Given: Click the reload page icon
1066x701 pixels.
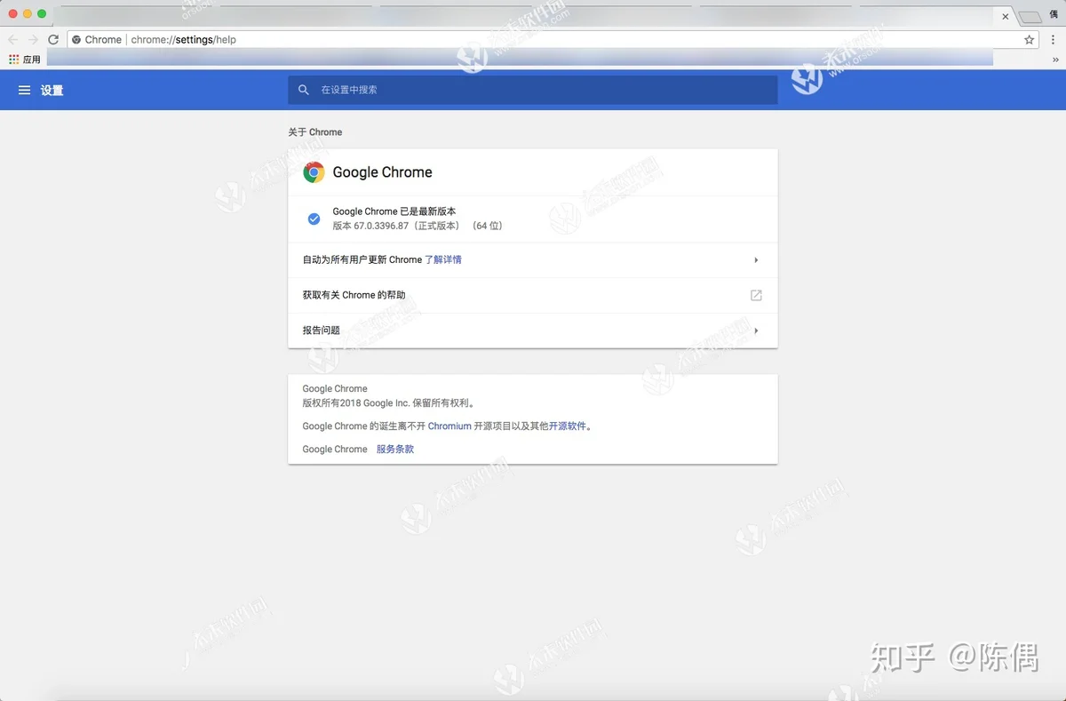Looking at the screenshot, I should (53, 40).
